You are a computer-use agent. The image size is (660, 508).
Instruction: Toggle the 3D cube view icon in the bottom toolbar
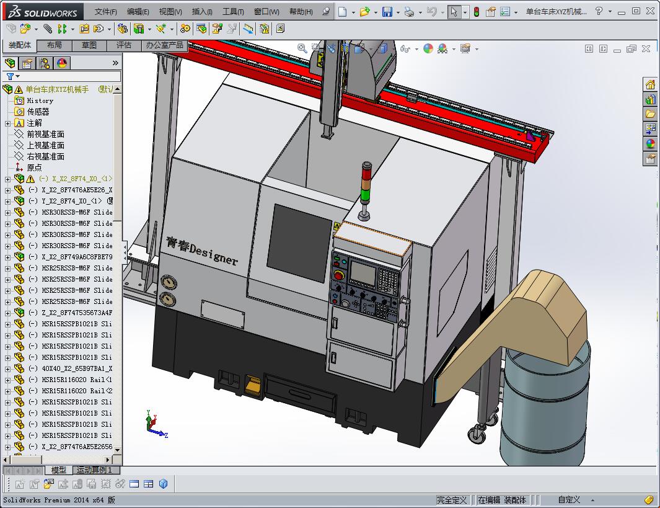164,484
